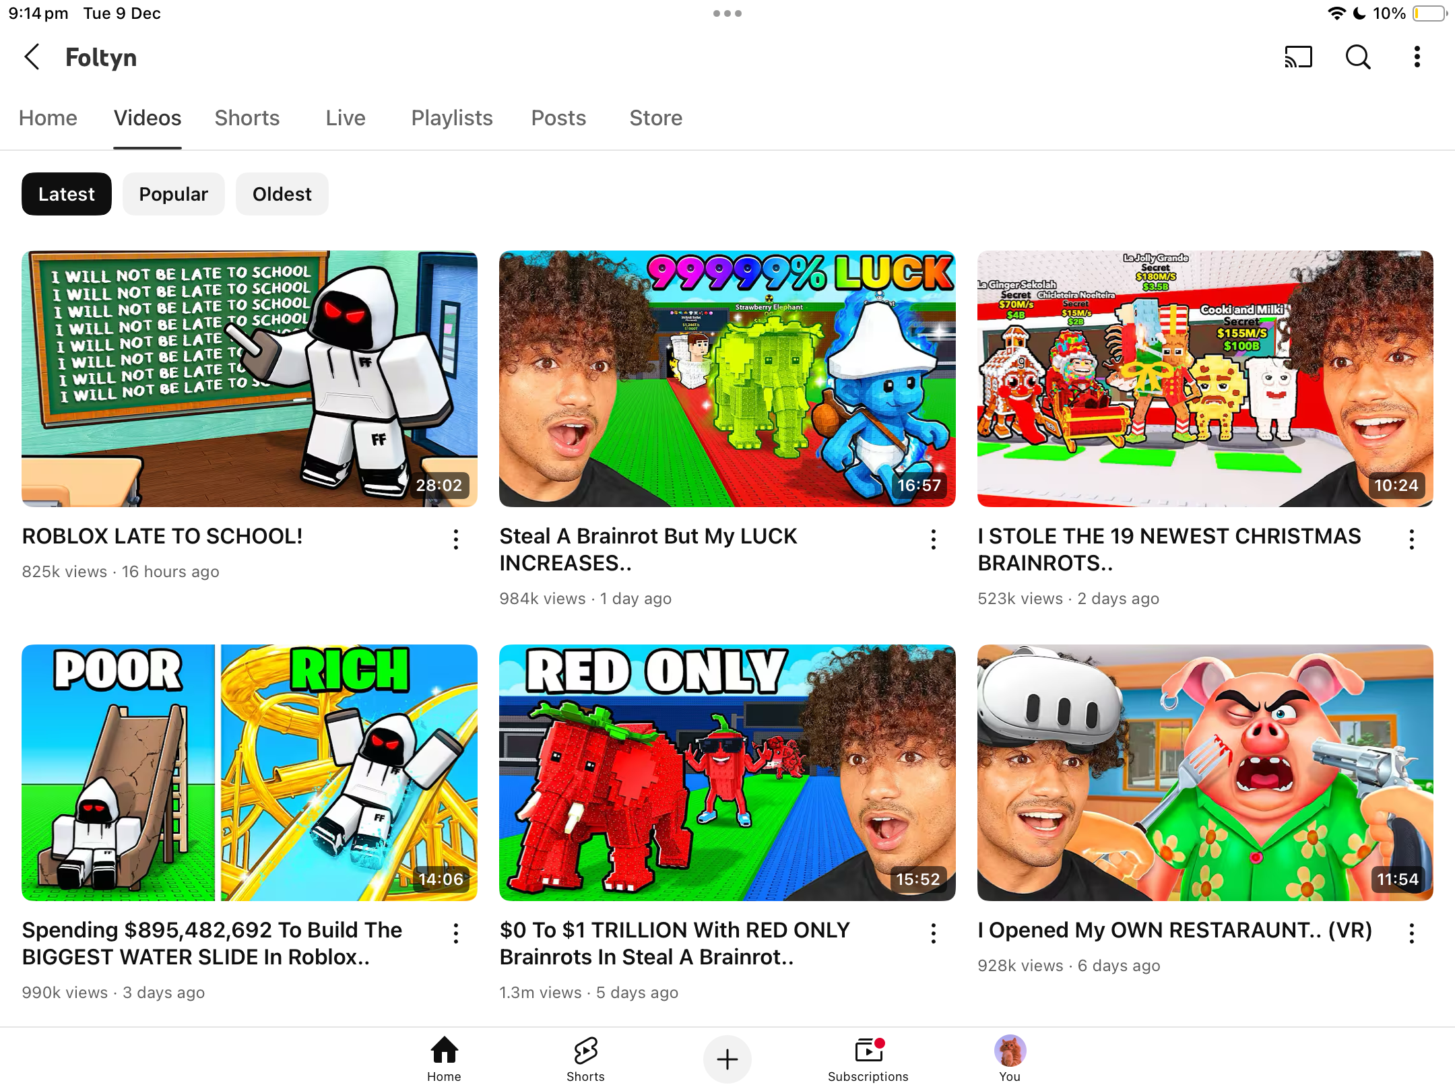
Task: Open title Steal A Brainrot But My LUCK INCREASES
Action: [x=647, y=549]
